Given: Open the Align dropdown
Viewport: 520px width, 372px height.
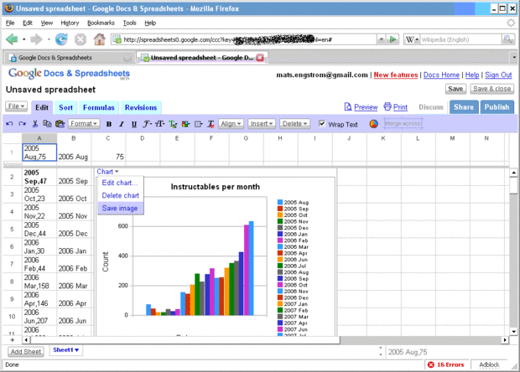Looking at the screenshot, I should [x=231, y=123].
